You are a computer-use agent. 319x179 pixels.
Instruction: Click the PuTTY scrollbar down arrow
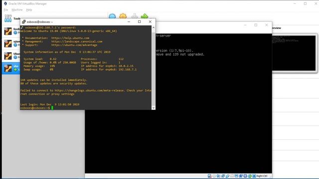[154, 108]
